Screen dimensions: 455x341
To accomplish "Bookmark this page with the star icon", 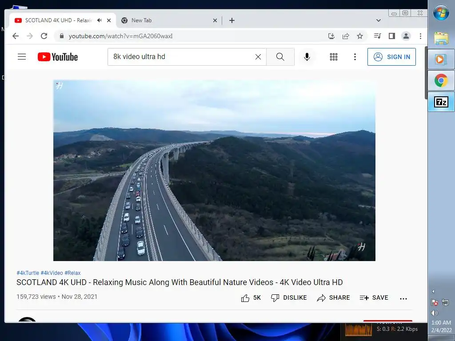I will (360, 36).
